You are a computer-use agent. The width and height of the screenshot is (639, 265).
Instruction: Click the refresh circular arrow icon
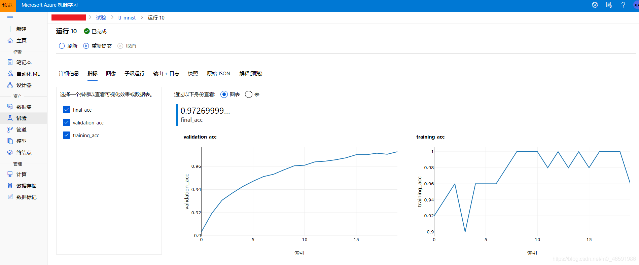62,46
